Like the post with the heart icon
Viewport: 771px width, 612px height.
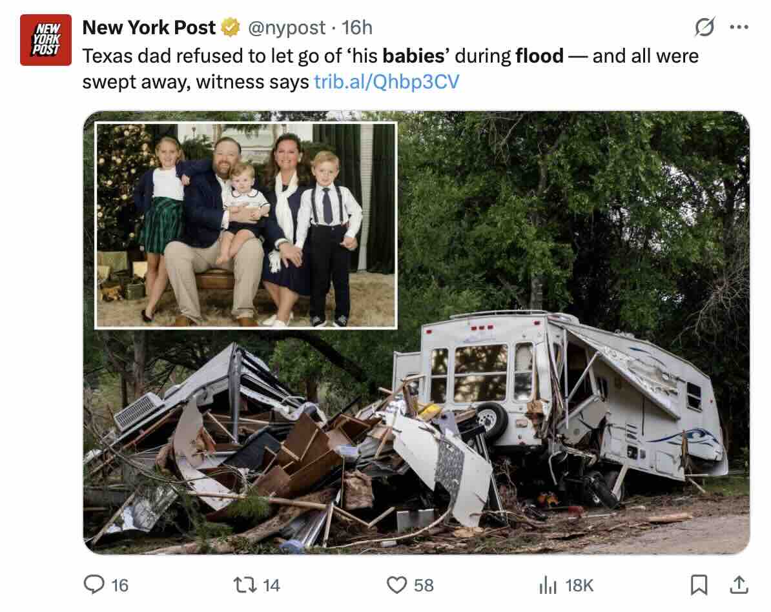coord(396,584)
